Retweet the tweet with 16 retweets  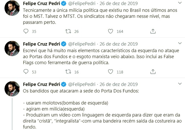pyautogui.click(x=68, y=72)
